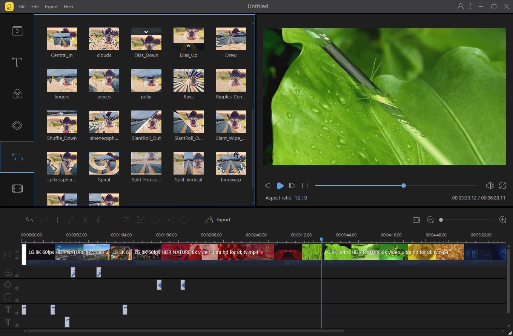This screenshot has width=513, height=336.
Task: Select the Dias_Down transition
Action: tap(146, 43)
